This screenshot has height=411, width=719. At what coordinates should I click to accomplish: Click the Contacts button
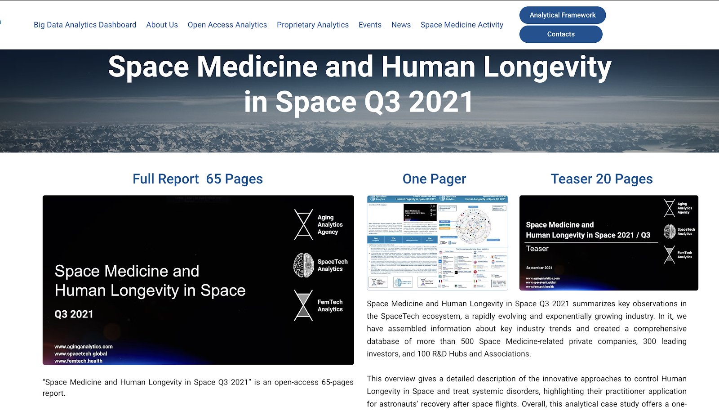coord(560,34)
